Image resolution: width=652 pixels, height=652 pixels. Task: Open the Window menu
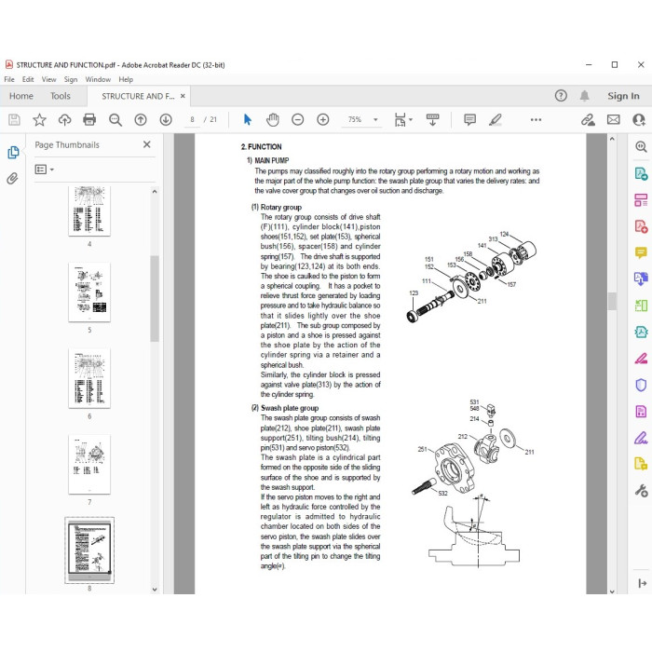click(x=98, y=79)
